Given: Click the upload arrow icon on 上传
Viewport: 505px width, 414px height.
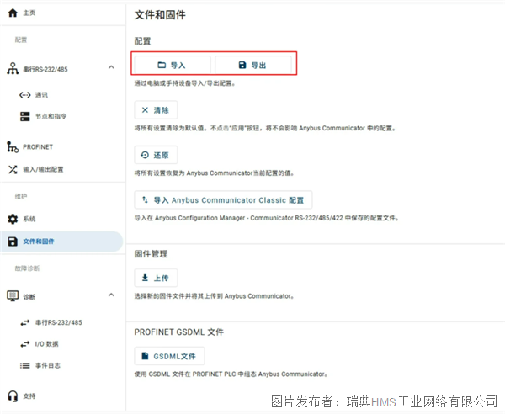Looking at the screenshot, I should pyautogui.click(x=145, y=278).
